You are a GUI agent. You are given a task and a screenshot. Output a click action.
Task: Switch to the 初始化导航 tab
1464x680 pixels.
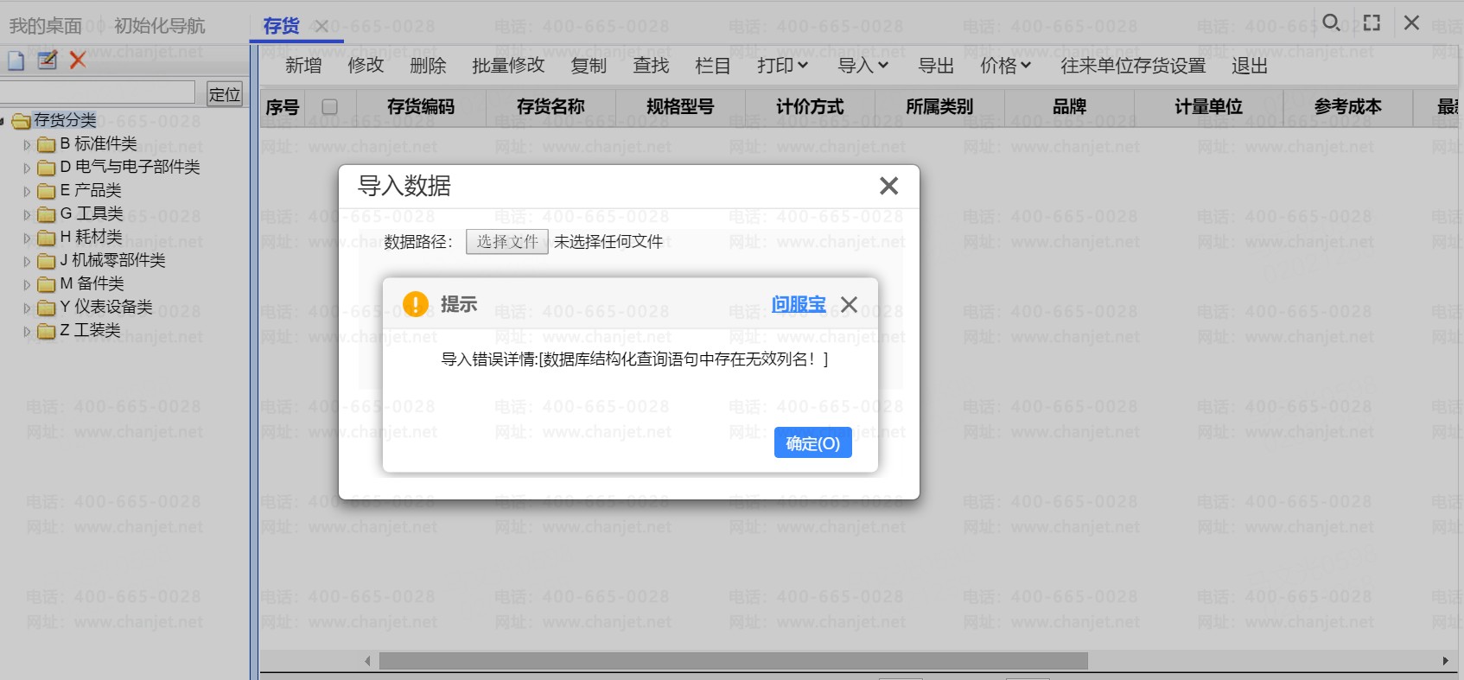[159, 26]
